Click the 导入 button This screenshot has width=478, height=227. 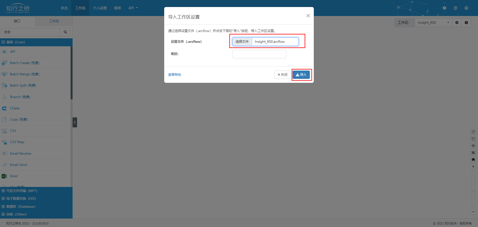tap(301, 75)
